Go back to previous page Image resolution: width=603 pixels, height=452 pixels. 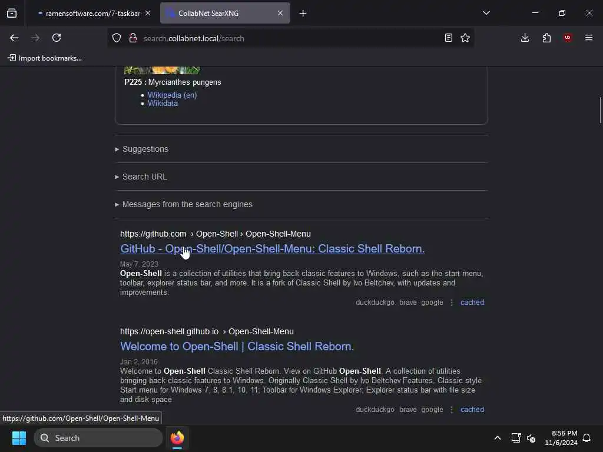pyautogui.click(x=14, y=38)
